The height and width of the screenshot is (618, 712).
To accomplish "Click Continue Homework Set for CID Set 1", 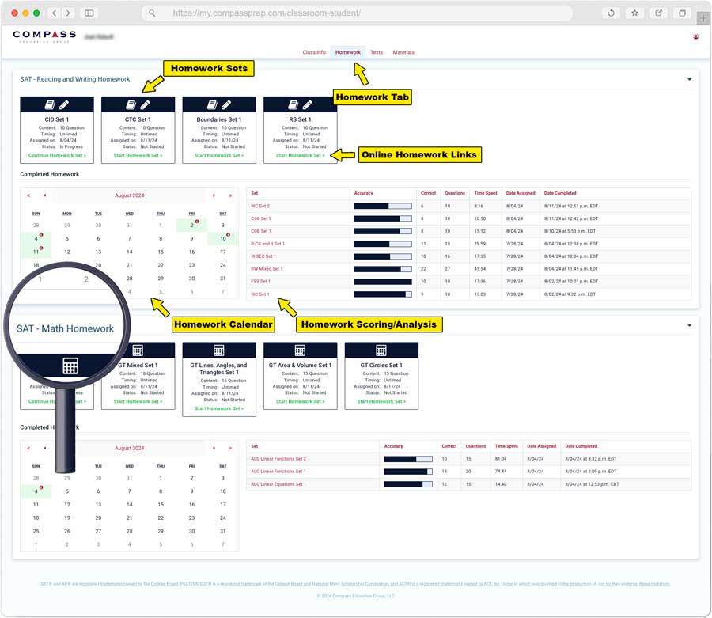I will pyautogui.click(x=56, y=156).
